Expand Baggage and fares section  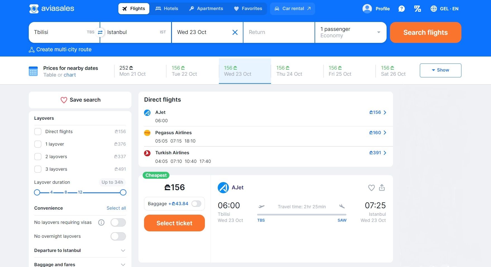pyautogui.click(x=80, y=264)
